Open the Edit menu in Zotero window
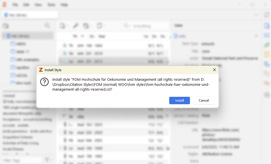This screenshot has height=164, width=271. click(26, 5)
